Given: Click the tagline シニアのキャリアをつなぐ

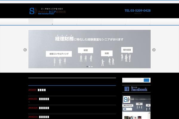Looking at the screenshot, I should pos(52,9).
